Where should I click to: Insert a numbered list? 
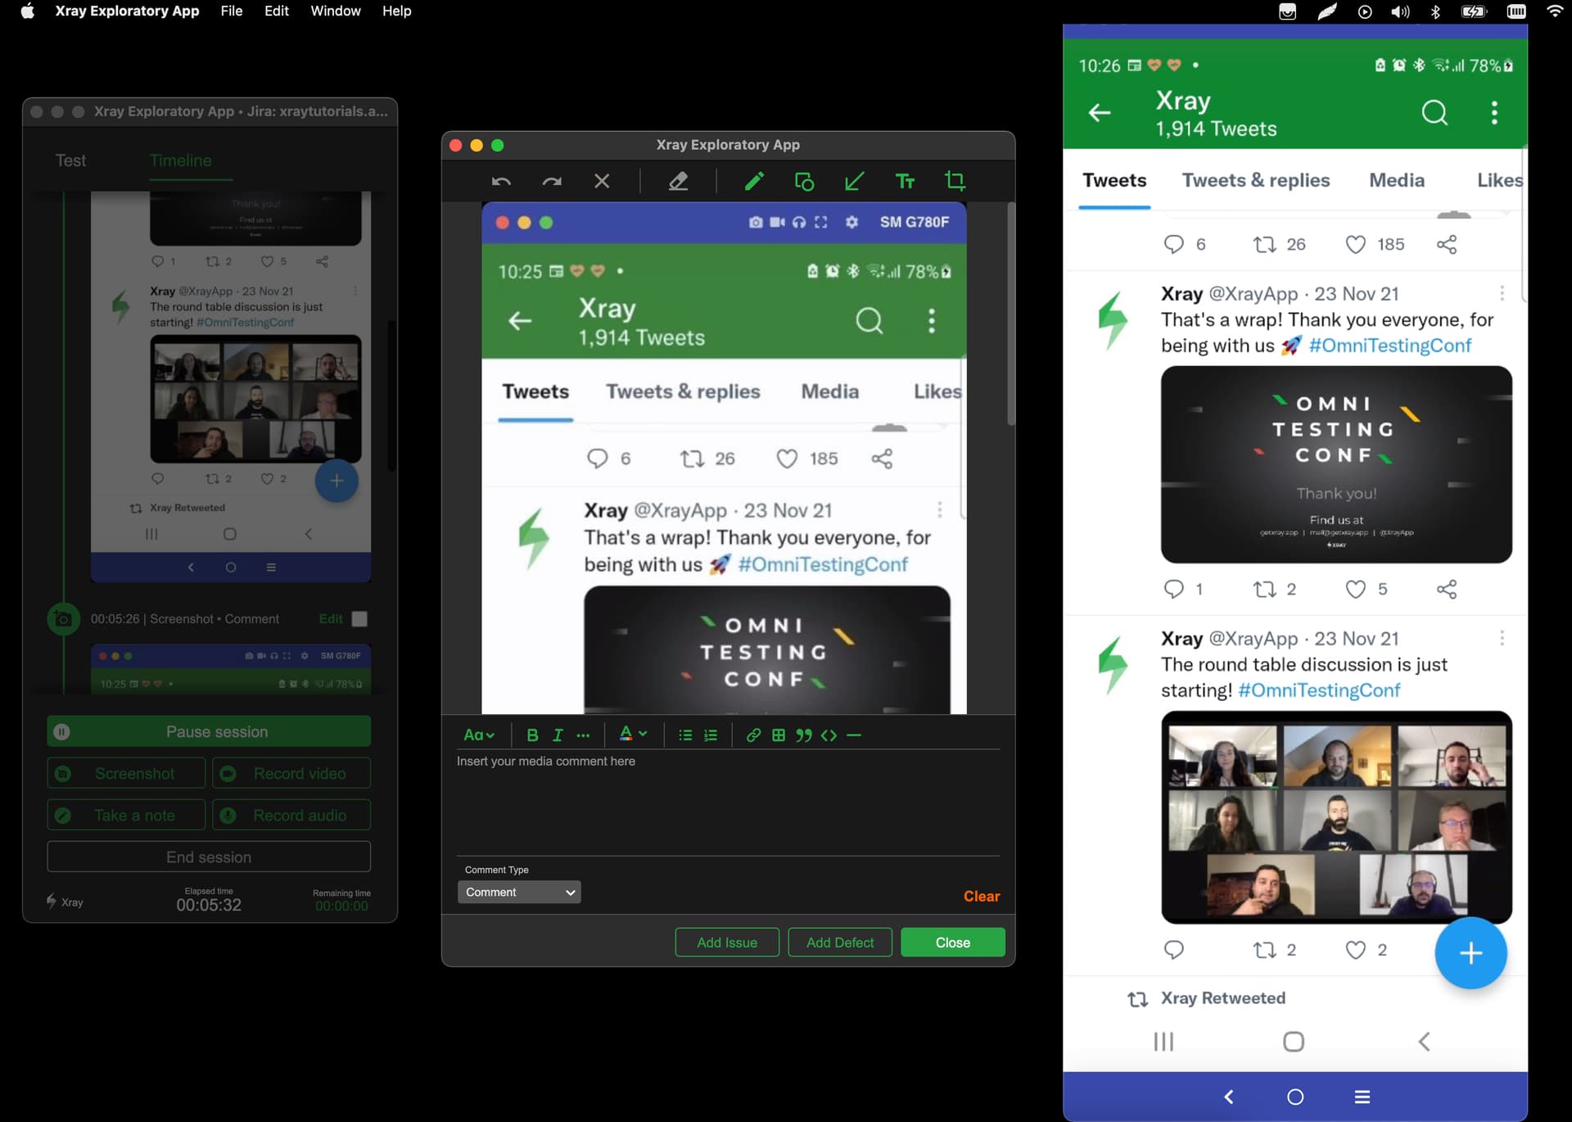[711, 735]
